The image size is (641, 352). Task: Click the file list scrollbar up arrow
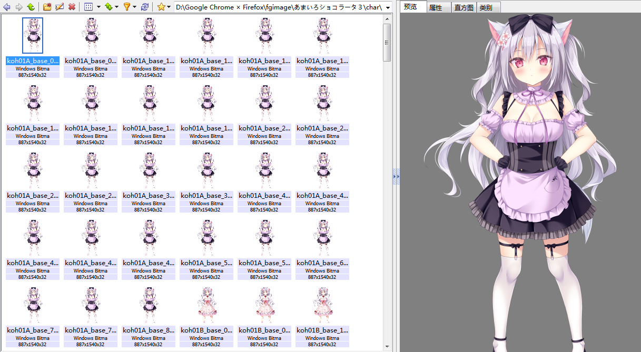click(387, 19)
